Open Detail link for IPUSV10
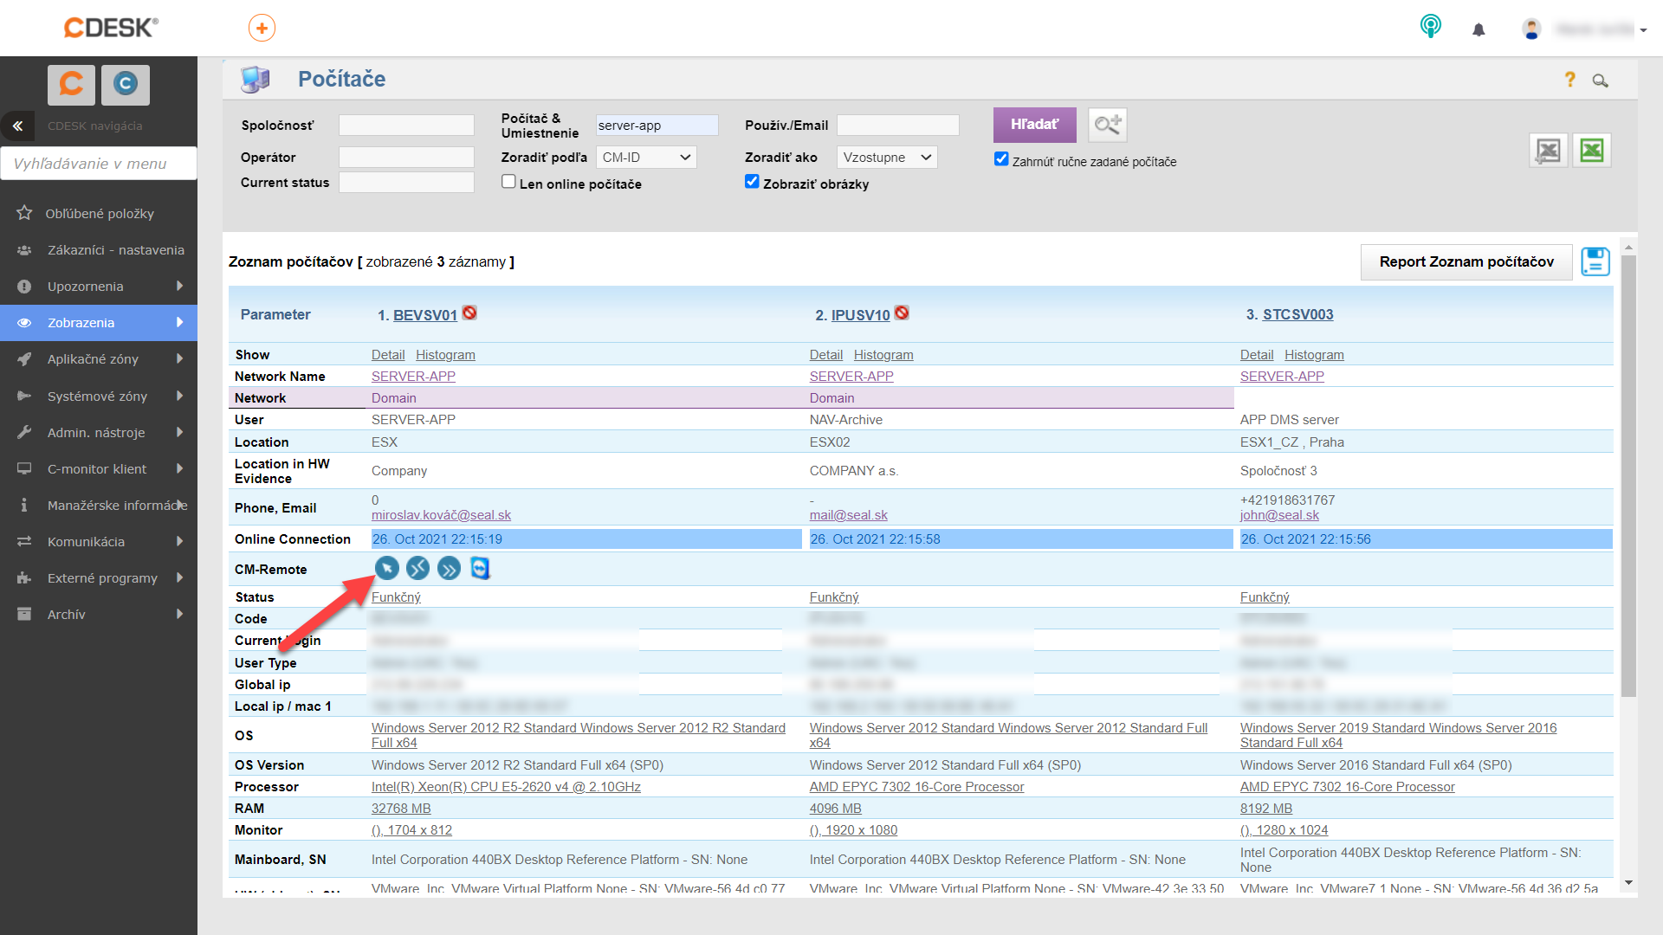The image size is (1663, 935). (826, 355)
